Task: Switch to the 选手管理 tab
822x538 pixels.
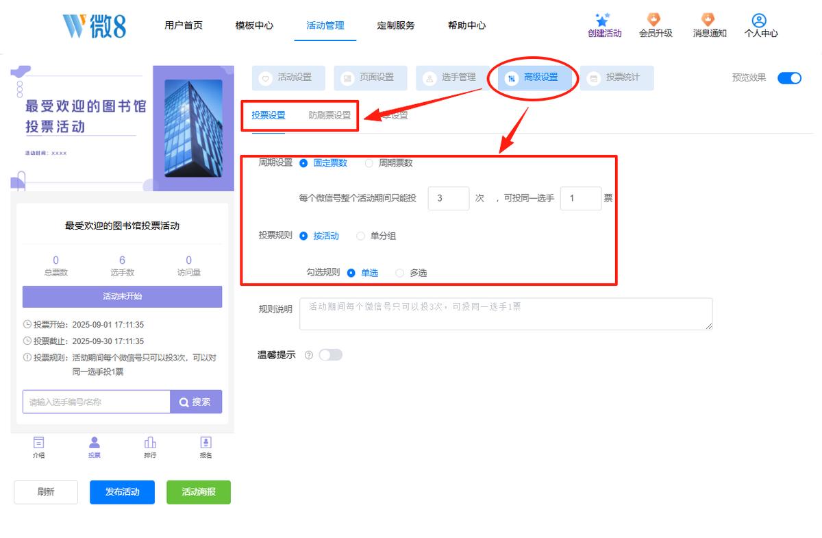Action: 453,77
